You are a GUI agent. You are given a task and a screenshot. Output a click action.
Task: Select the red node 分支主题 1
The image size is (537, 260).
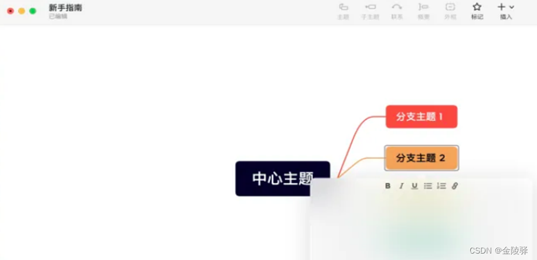tap(422, 117)
